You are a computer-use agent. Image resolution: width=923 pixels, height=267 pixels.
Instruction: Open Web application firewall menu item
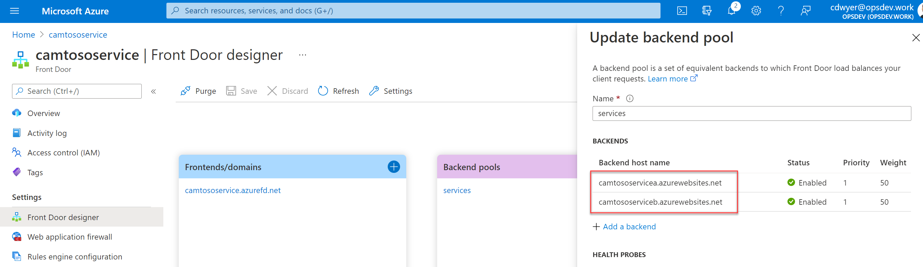(70, 237)
